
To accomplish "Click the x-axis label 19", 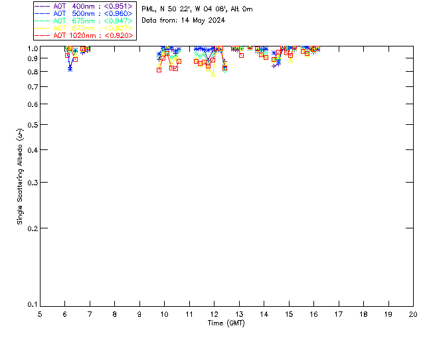I will pyautogui.click(x=388, y=314).
